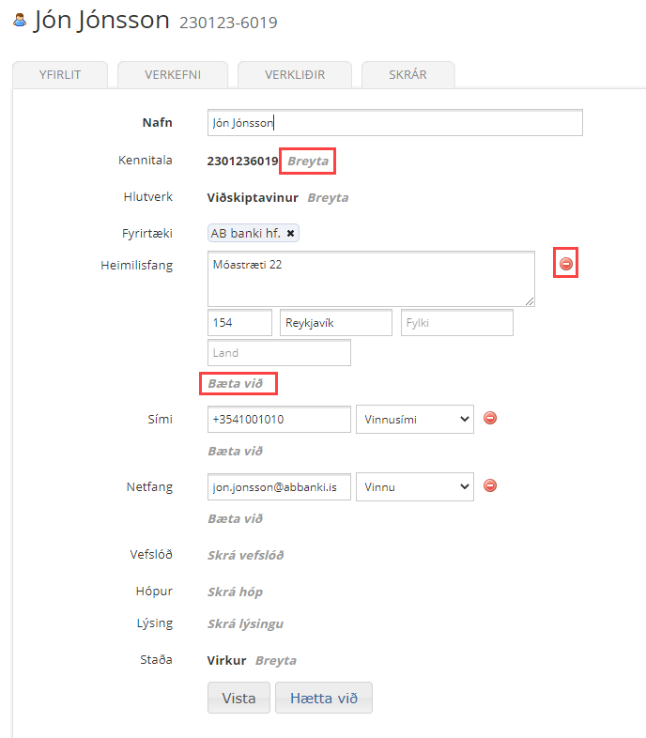Delete the phone number +3541001010 row
The height and width of the screenshot is (738, 646).
click(x=489, y=419)
